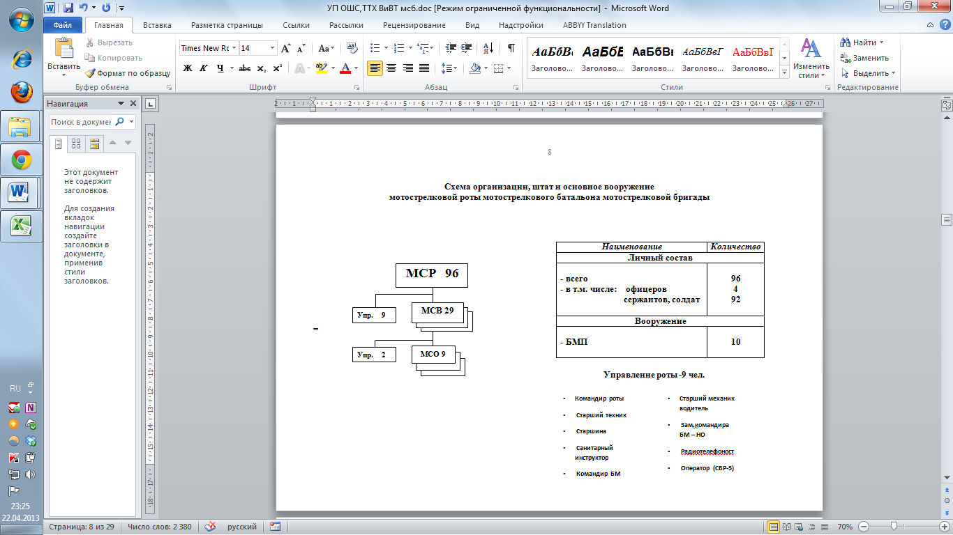The height and width of the screenshot is (535, 953).
Task: Click the Sort (А-Я) icon
Action: click(488, 48)
